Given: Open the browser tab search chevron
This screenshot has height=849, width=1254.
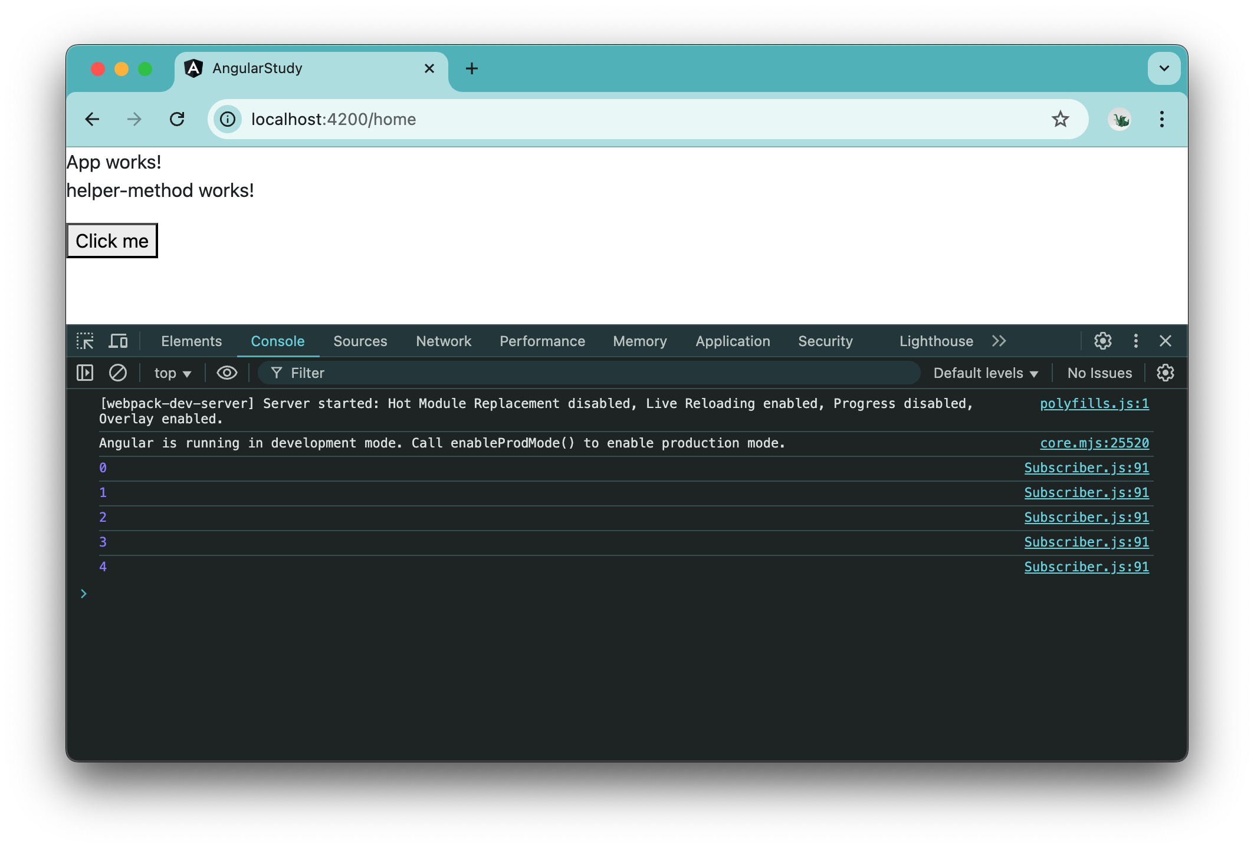Looking at the screenshot, I should (1164, 68).
